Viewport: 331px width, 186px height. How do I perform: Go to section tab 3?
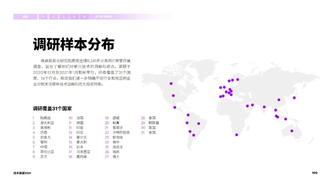tap(64, 17)
